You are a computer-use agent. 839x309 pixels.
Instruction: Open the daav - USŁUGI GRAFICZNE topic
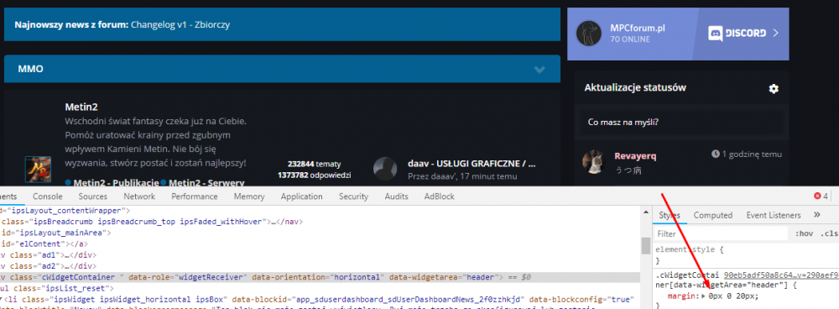472,164
